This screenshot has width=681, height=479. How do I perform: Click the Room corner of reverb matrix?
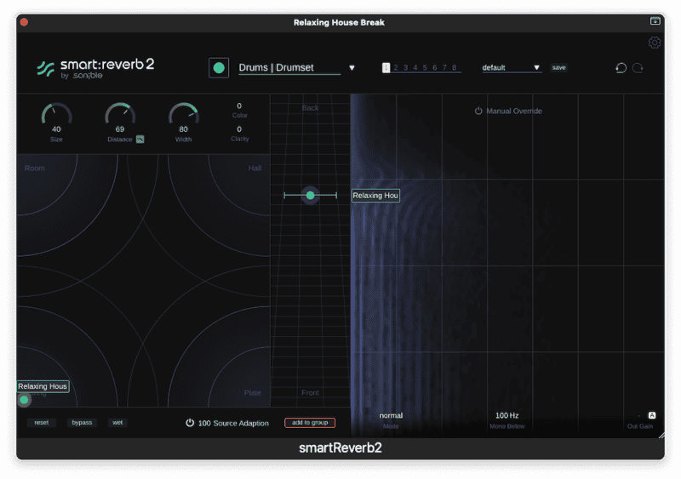35,168
